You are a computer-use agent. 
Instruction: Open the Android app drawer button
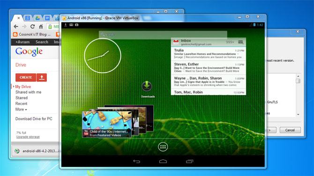(x=163, y=147)
